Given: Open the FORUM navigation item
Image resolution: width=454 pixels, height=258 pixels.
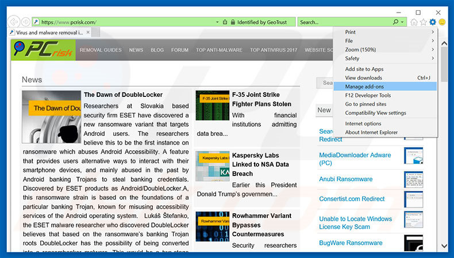Looking at the screenshot, I should 180,50.
